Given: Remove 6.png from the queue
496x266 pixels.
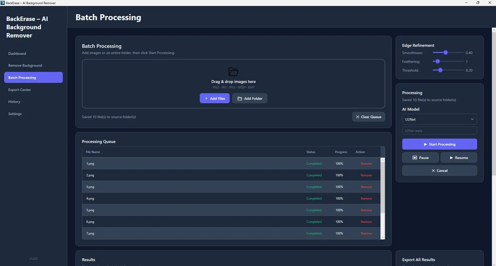Looking at the screenshot, I should pyautogui.click(x=366, y=222).
